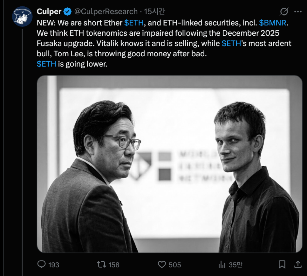
Task: Reply to the Culper tweet
Action: (42, 265)
